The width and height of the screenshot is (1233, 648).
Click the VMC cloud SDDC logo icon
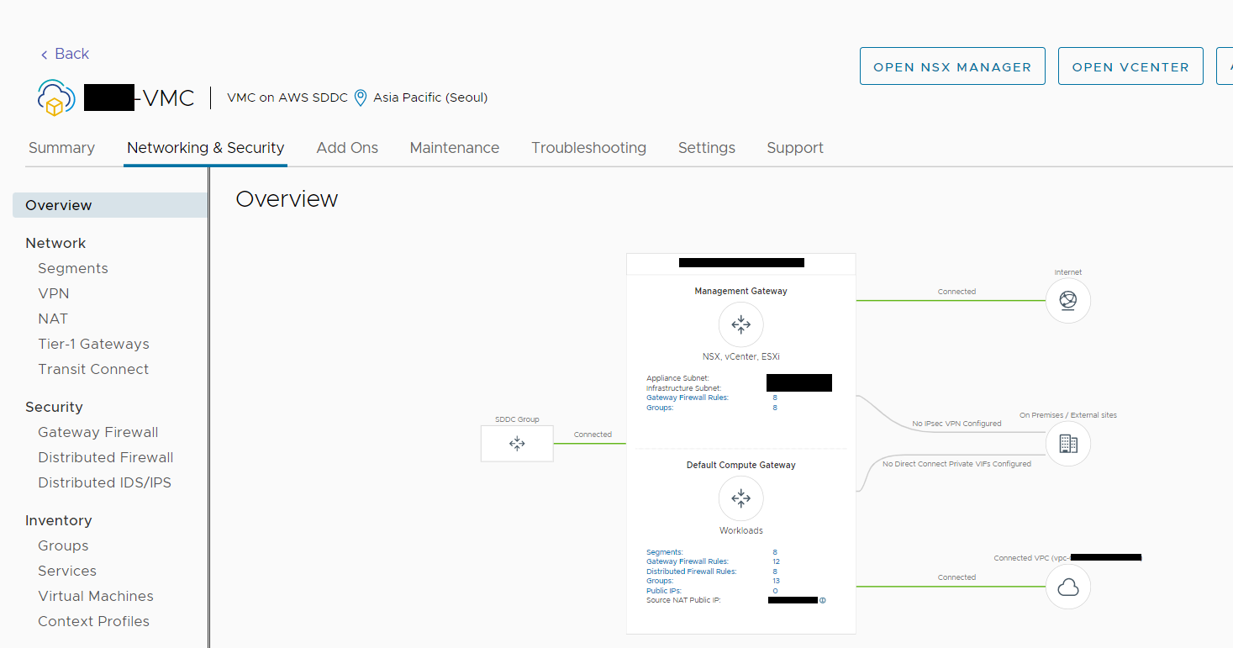56,97
